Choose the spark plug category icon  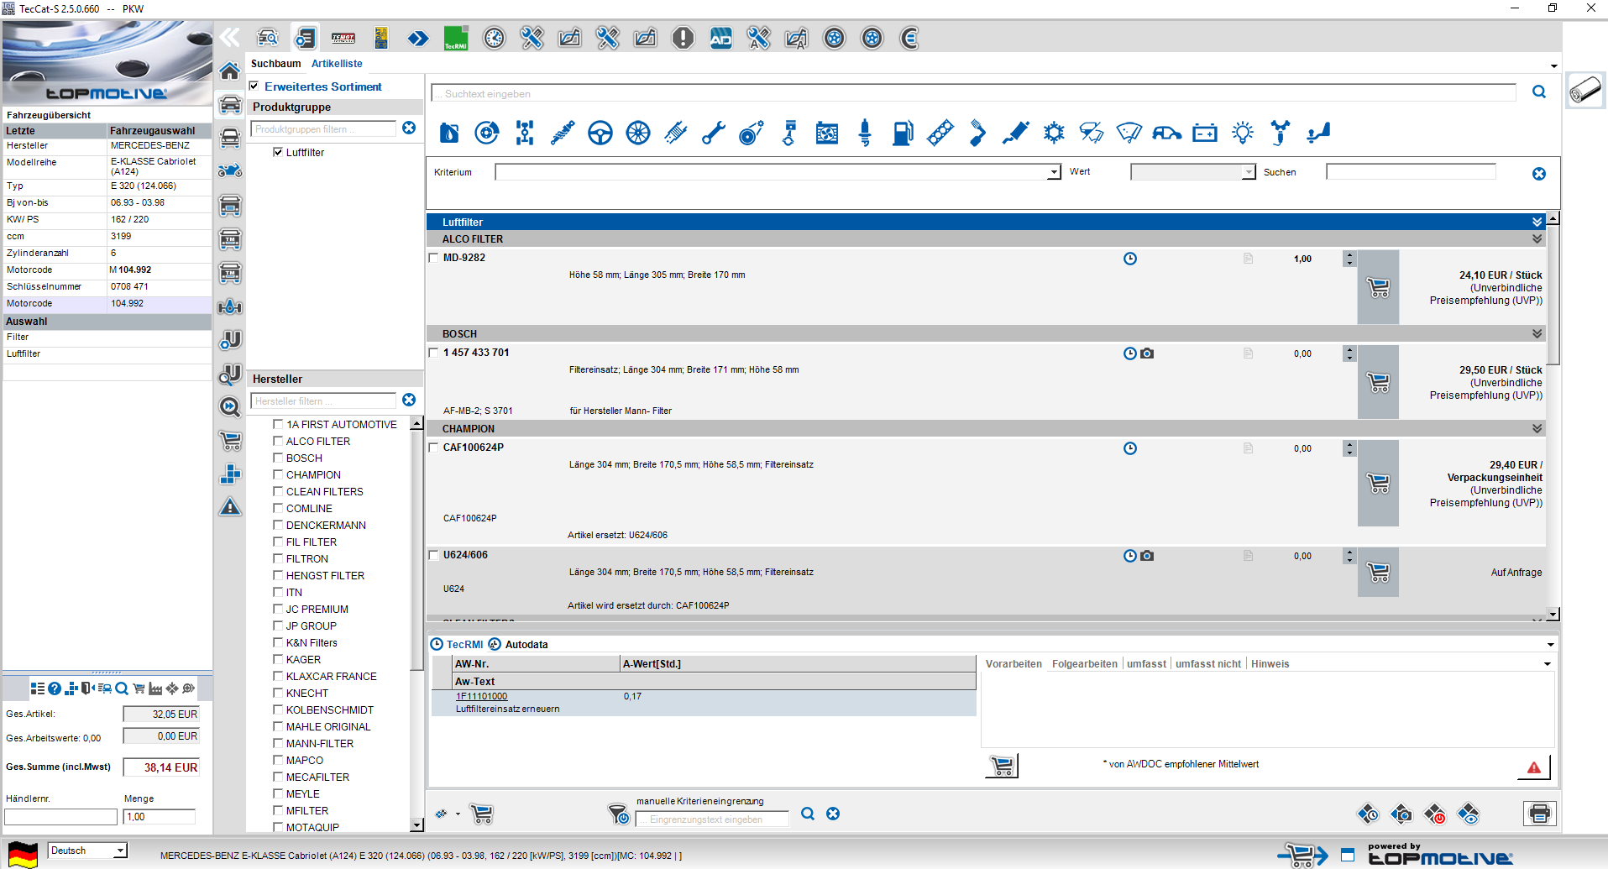(x=865, y=133)
